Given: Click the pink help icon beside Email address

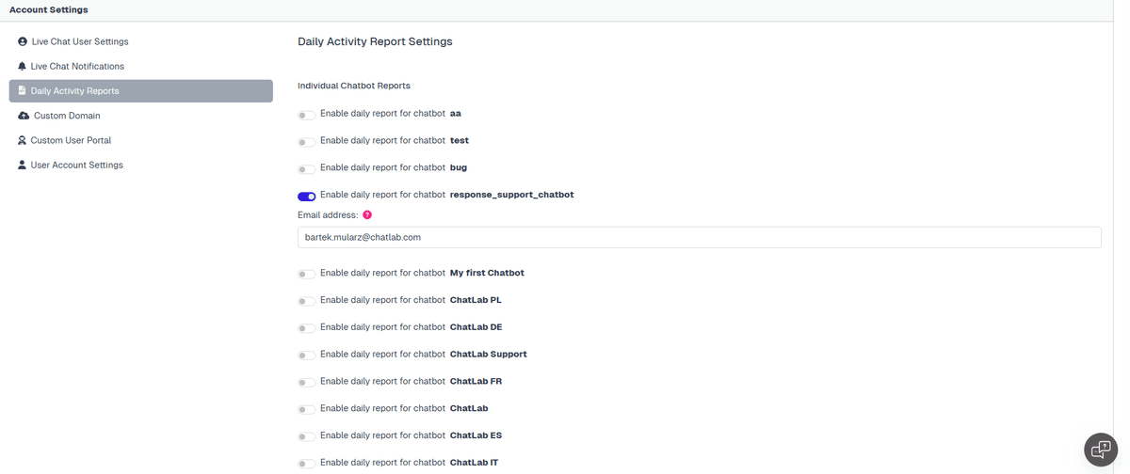Looking at the screenshot, I should [367, 215].
